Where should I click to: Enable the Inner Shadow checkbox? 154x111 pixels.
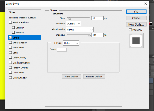11,43
